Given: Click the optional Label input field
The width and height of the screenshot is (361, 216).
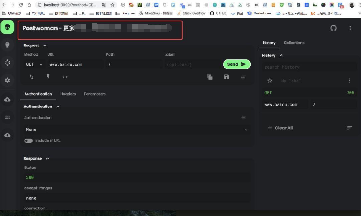Looking at the screenshot, I should click(193, 64).
